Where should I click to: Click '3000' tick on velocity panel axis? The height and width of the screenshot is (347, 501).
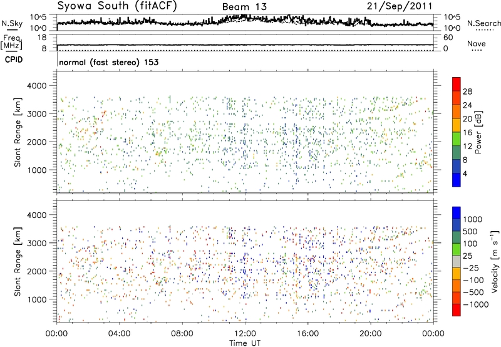point(36,243)
